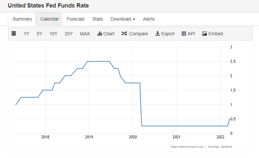
Task: Select the 10Y time range
Action: click(53, 34)
